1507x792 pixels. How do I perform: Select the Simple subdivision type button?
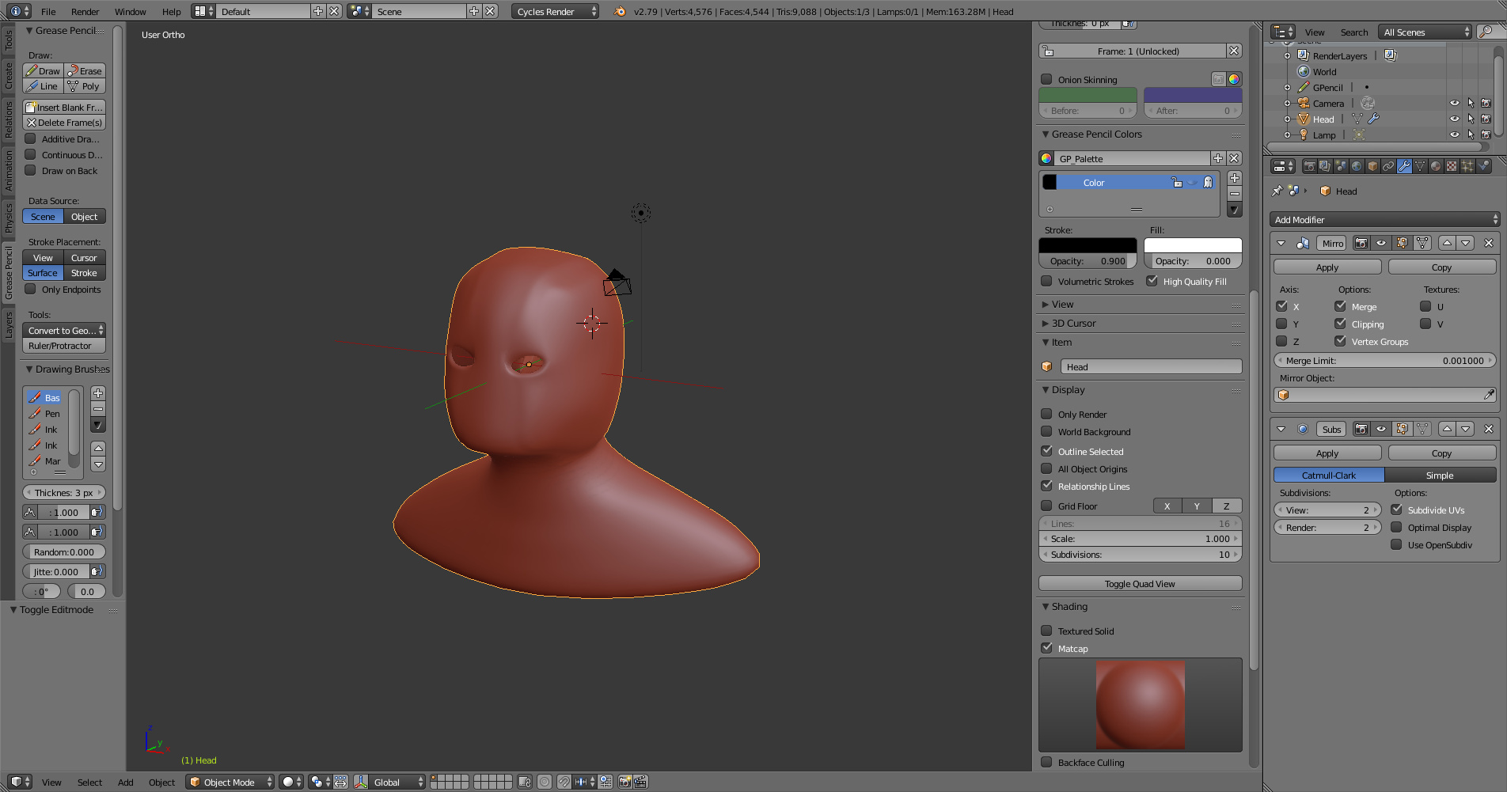pos(1441,475)
